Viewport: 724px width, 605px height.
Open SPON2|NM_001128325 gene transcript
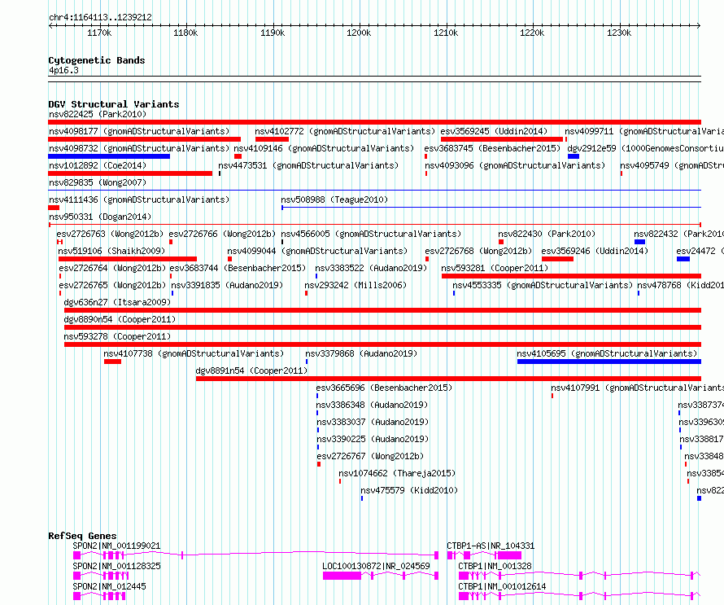coord(116,566)
